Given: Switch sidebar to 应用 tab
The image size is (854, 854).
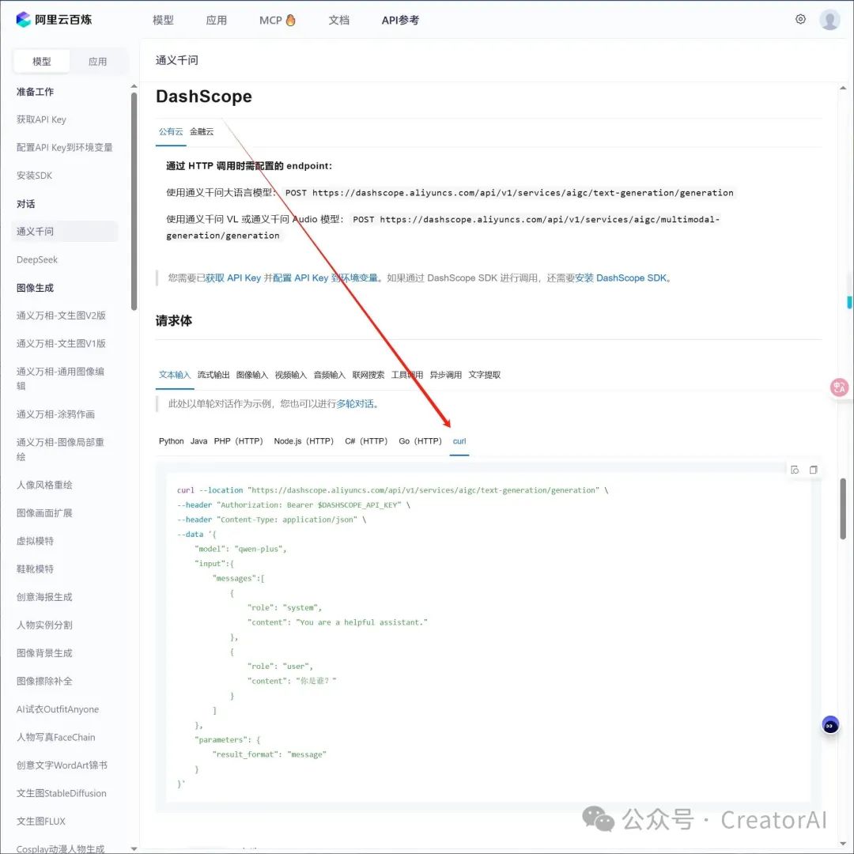Looking at the screenshot, I should pyautogui.click(x=97, y=62).
